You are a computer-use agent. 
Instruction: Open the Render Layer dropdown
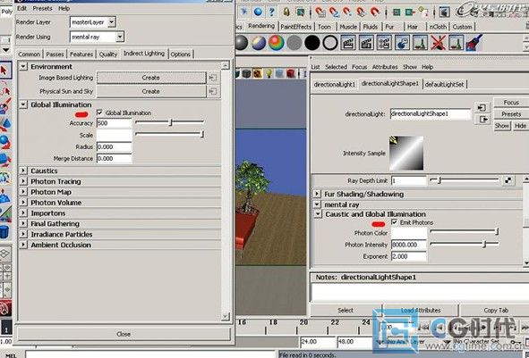pos(112,22)
